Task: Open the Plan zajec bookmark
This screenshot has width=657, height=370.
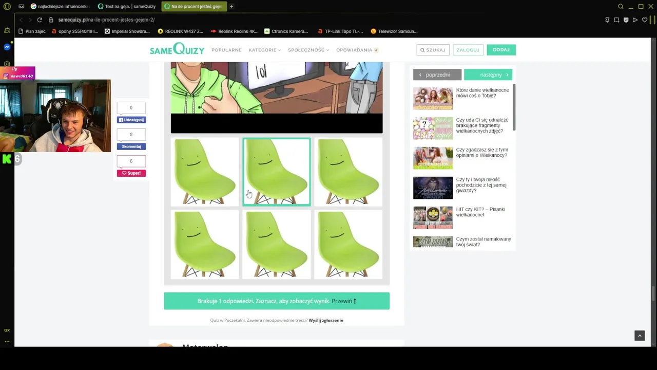Action: [32, 31]
